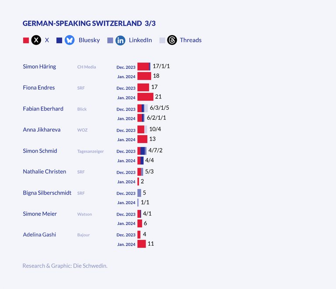336x289 pixels.
Task: Click the name Fiona Endres
Action: click(39, 87)
